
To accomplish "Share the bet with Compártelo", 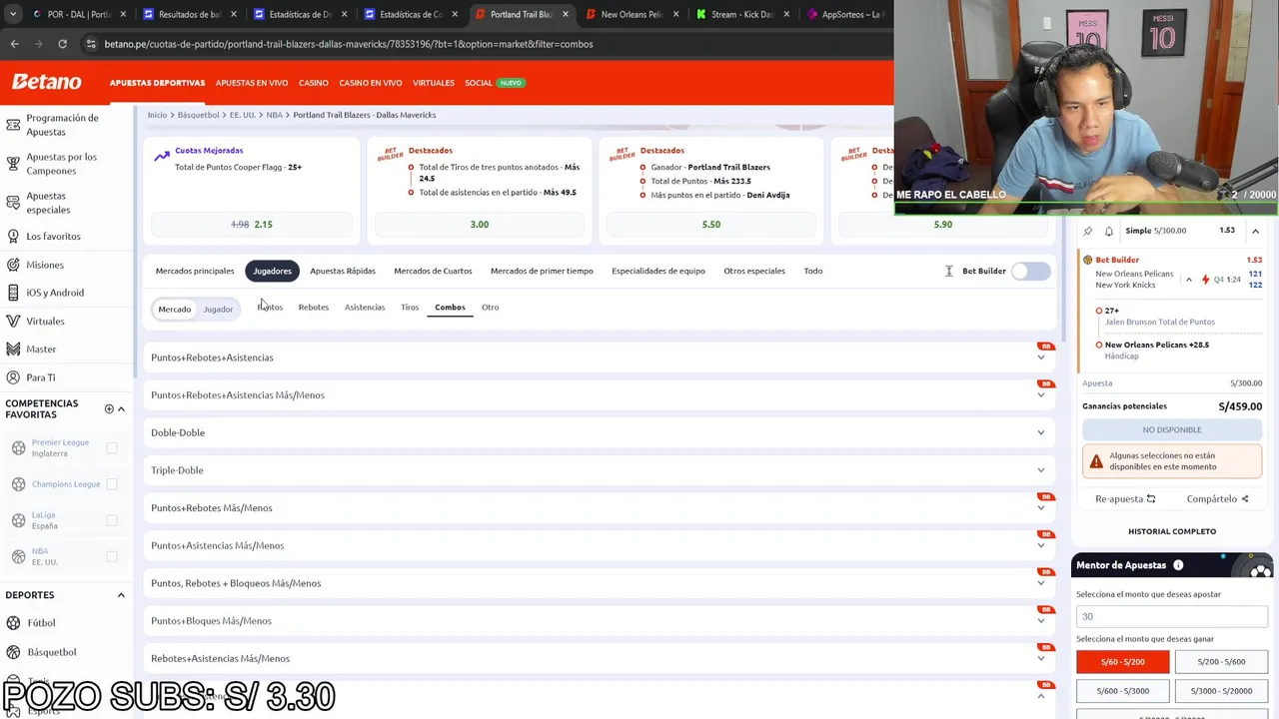I will 1217,499.
